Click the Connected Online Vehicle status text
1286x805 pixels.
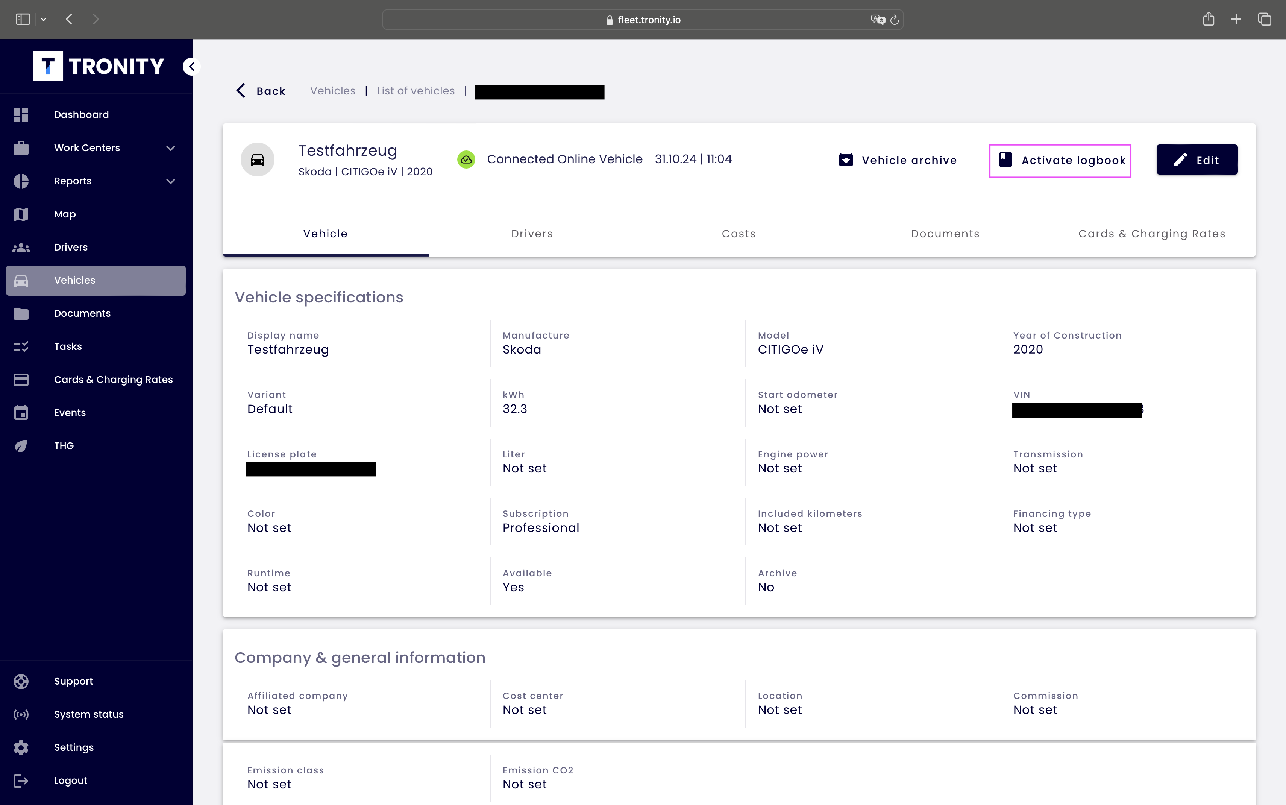(564, 159)
